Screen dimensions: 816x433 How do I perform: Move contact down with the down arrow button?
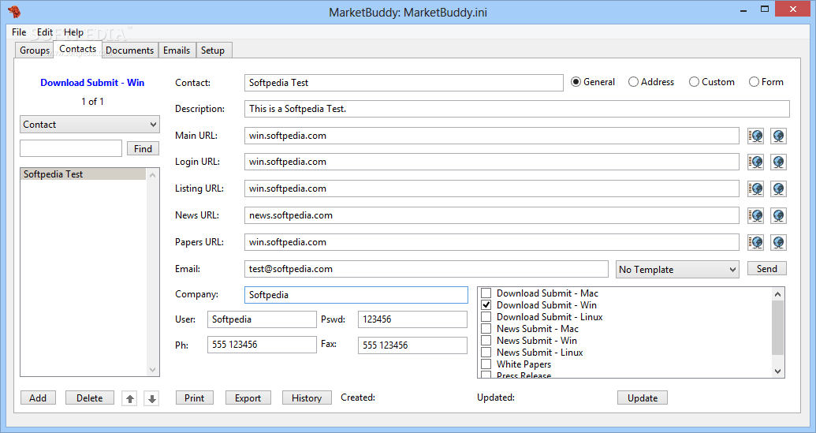[151, 398]
